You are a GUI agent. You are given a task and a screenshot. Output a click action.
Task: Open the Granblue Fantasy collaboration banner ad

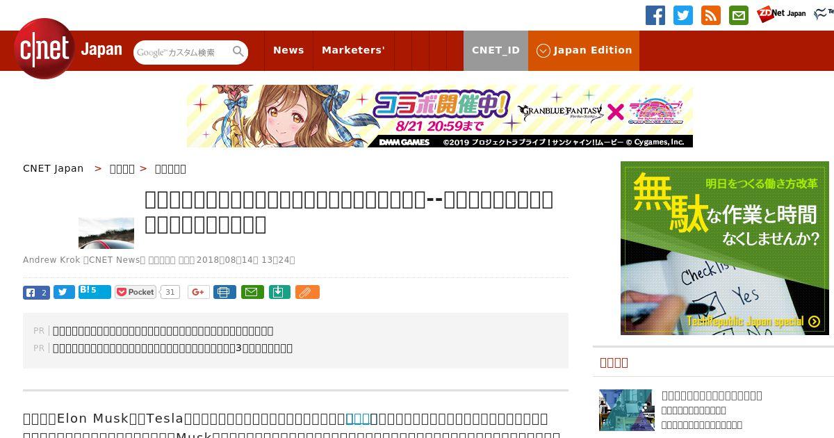point(440,116)
